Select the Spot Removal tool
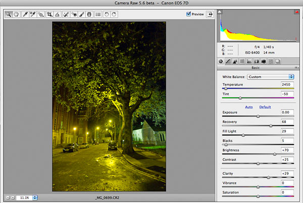This screenshot has height=203, width=303. [66, 14]
